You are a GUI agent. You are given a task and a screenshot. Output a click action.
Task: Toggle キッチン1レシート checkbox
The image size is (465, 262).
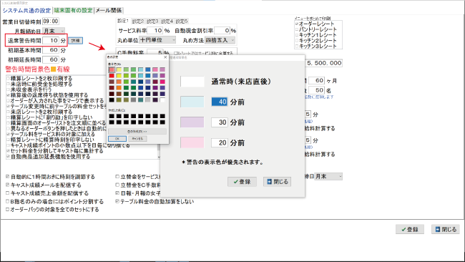tap(297, 35)
